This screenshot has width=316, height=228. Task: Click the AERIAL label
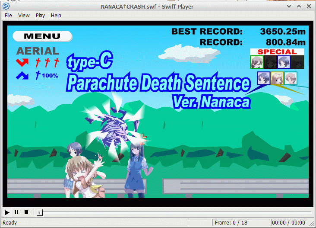click(x=38, y=51)
